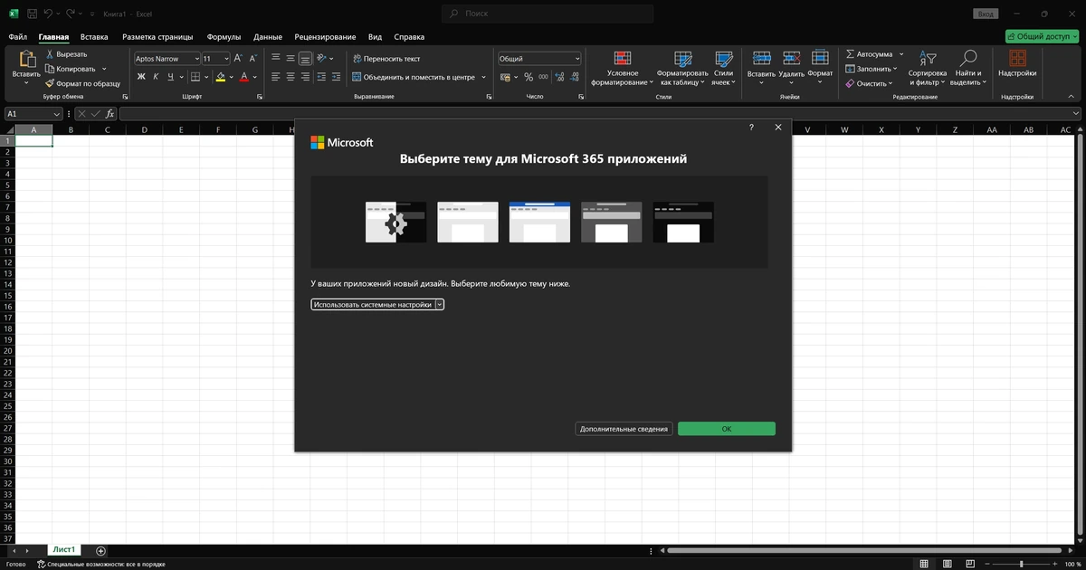
Task: Switch to the Данные ribbon tab
Action: [268, 37]
